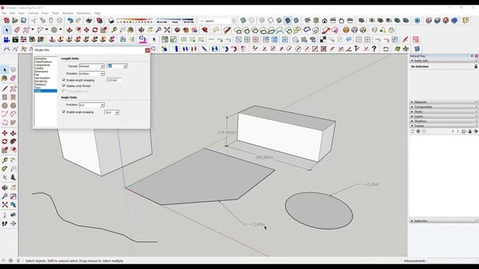This screenshot has height=269, width=479.
Task: Select Statistics in Model Info list
Action: point(40,84)
